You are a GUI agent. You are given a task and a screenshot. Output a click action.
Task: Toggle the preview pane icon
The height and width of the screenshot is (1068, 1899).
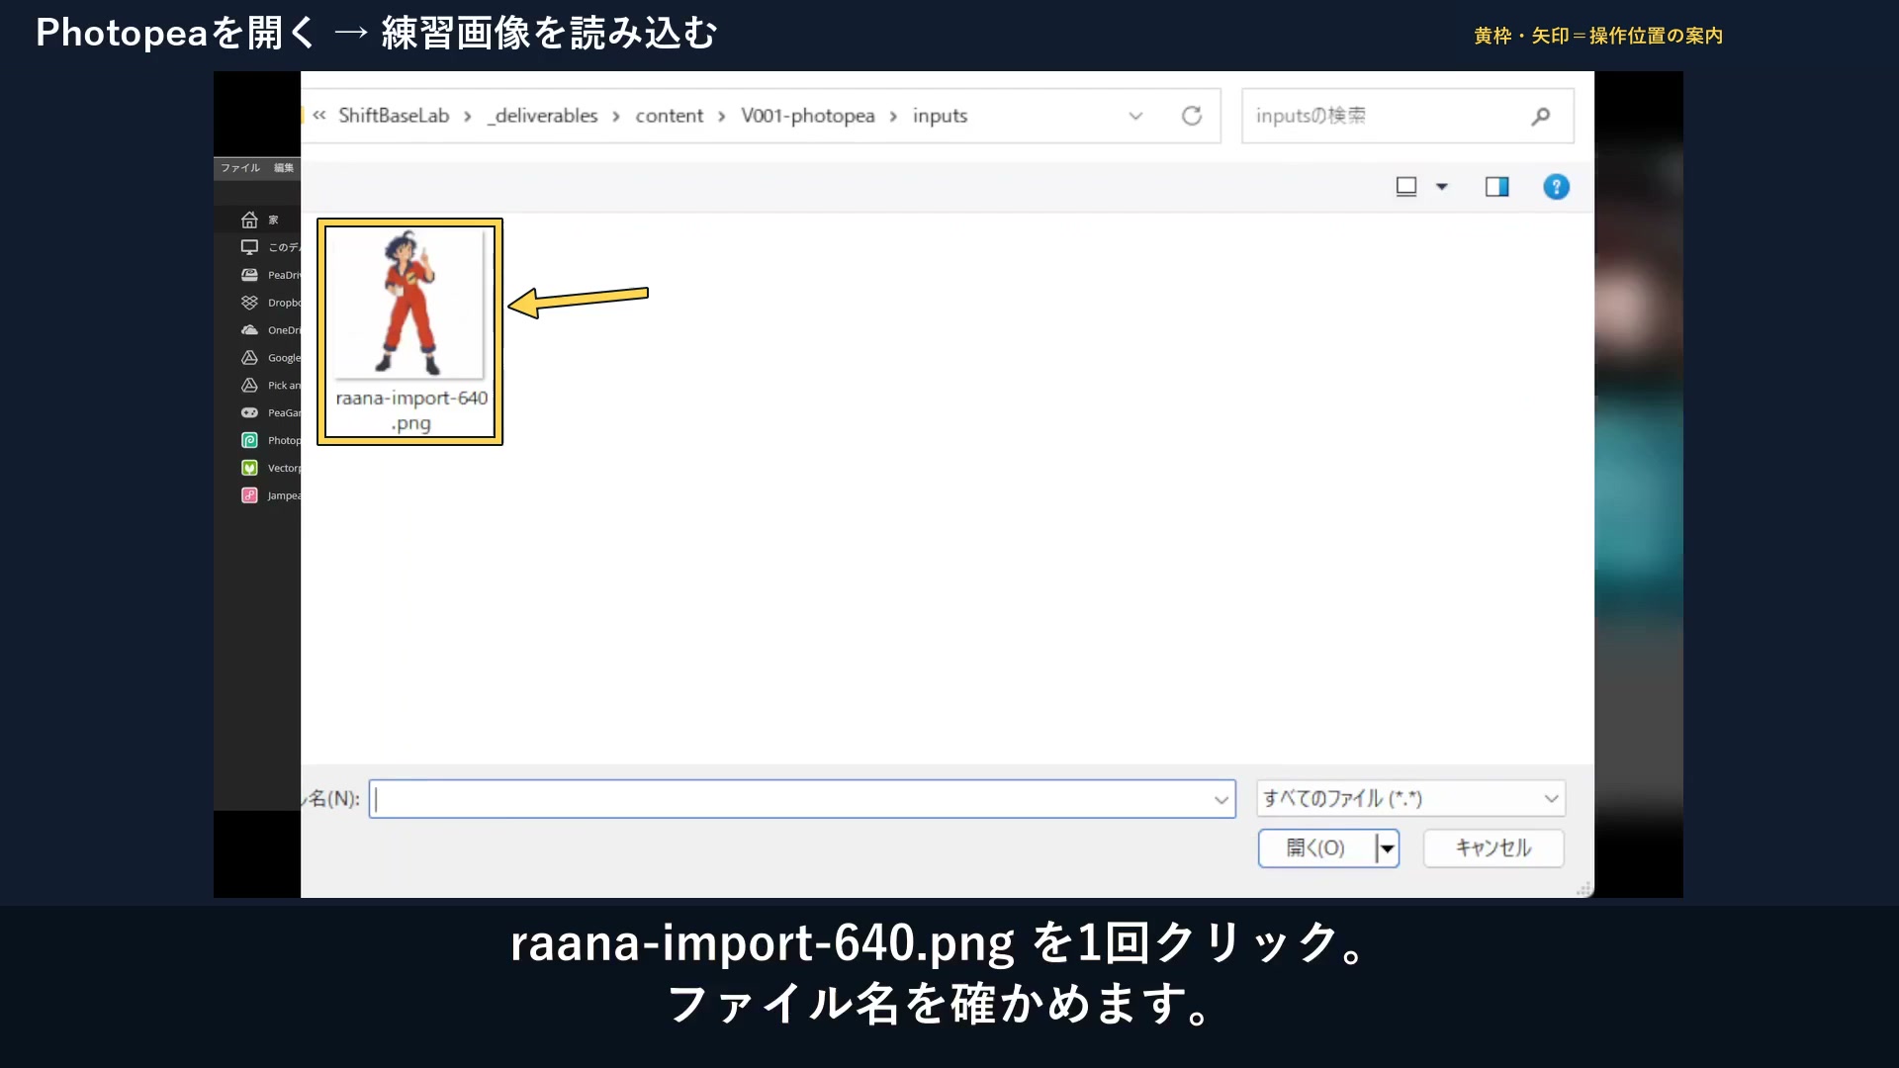(x=1496, y=187)
